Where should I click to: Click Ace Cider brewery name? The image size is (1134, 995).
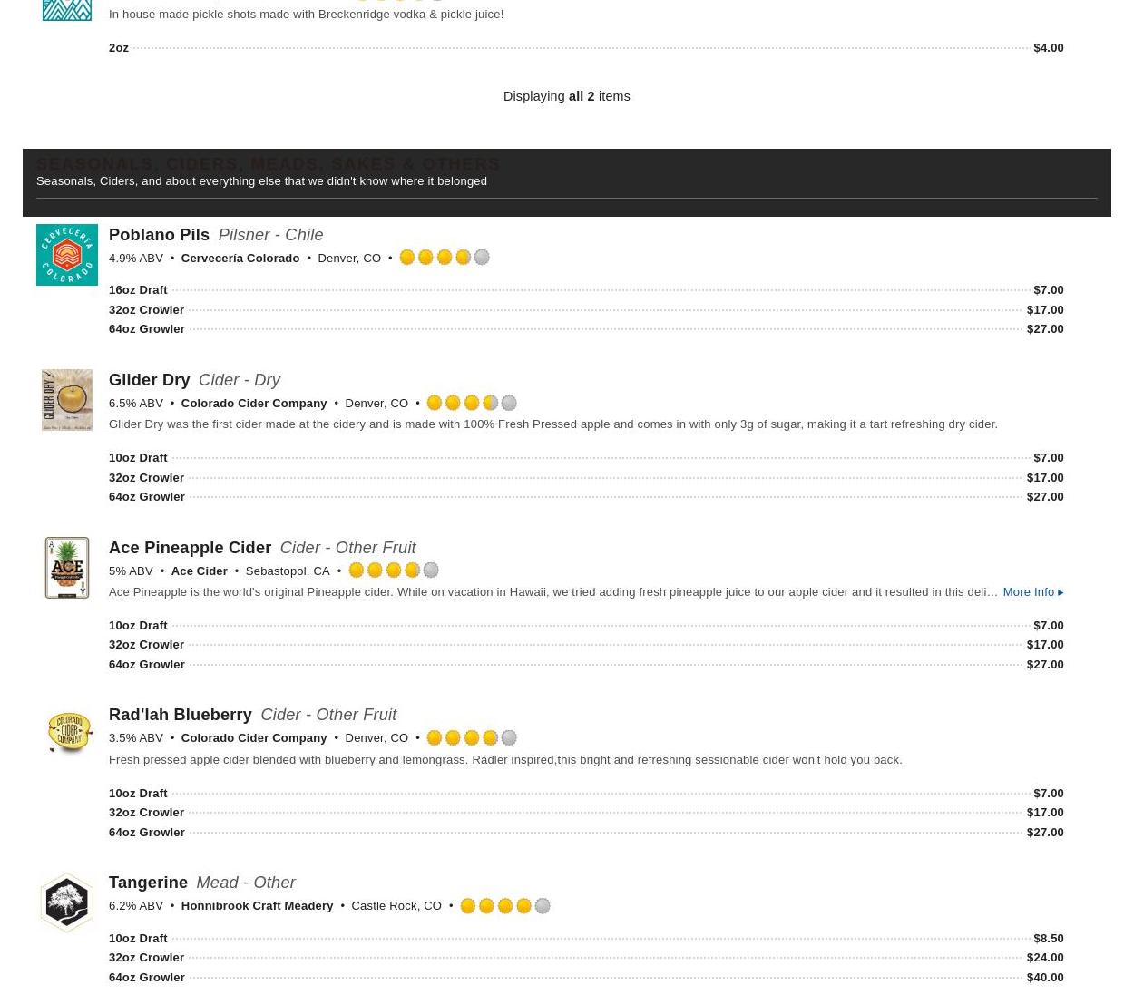pos(199,571)
